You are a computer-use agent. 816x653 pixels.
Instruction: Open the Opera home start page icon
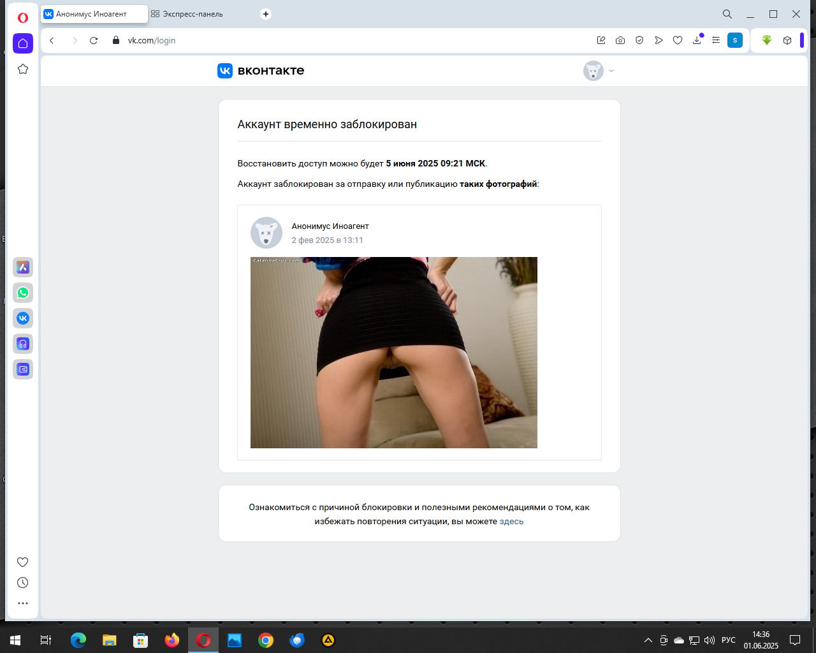point(23,43)
